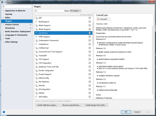Click the project-level icon beside Directories
156x116 pixels.
[31, 28]
